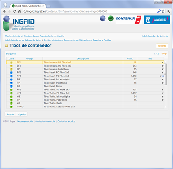Click the browser reload icon
The width and height of the screenshot is (173, 169).
pyautogui.click(x=14, y=11)
